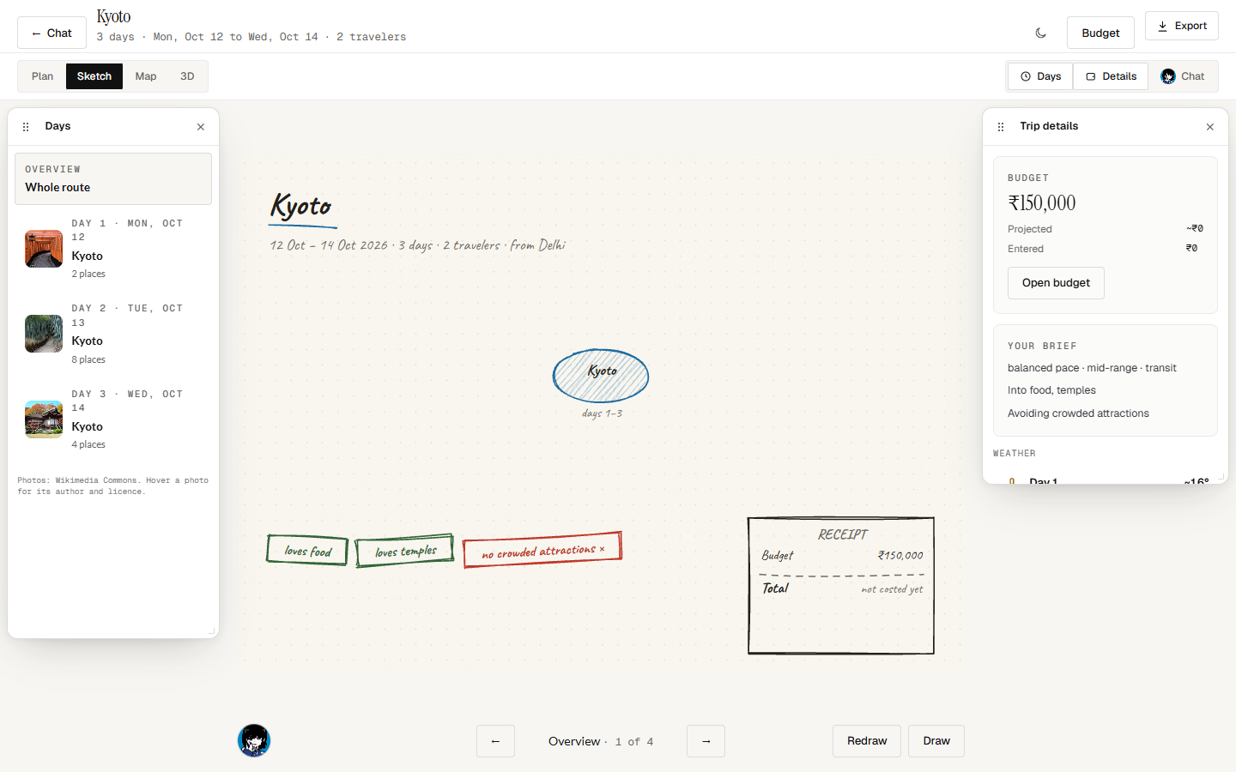Click the Kyoto sketch title heading
1236x772 pixels.
[x=301, y=206]
